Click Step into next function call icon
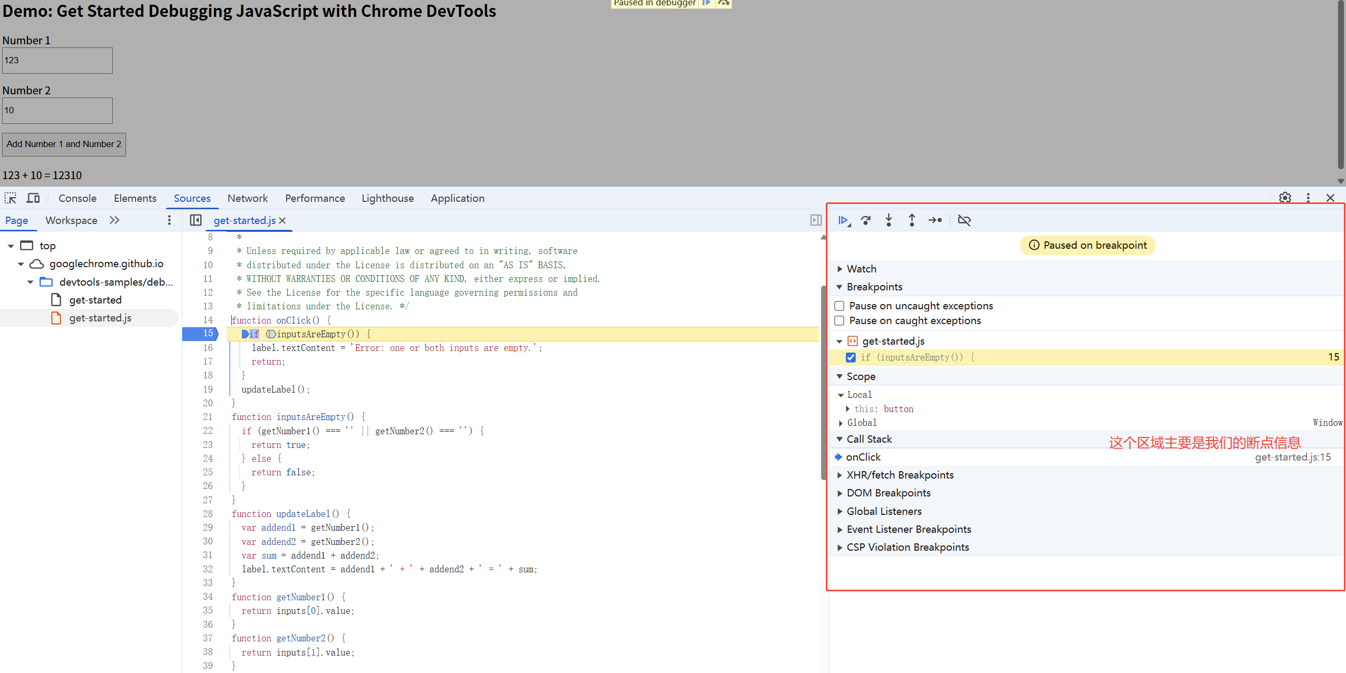The width and height of the screenshot is (1346, 673). [x=889, y=220]
